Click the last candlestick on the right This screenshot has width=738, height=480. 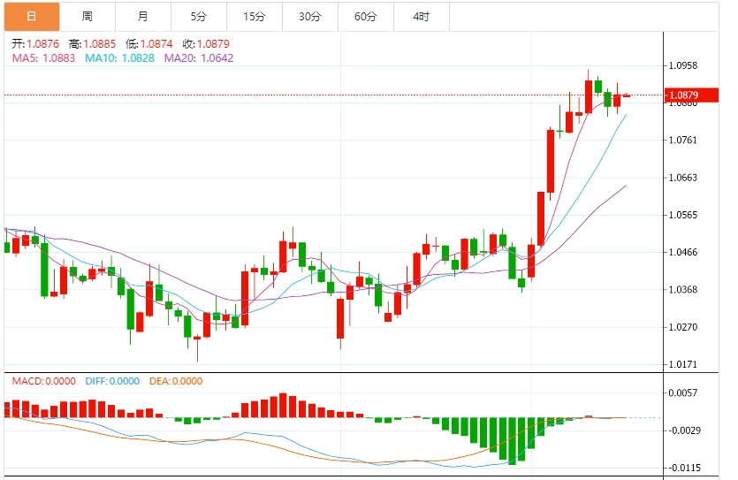click(627, 95)
